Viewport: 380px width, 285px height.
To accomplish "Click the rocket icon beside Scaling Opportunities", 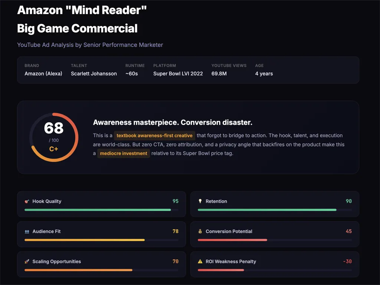I will coord(27,262).
